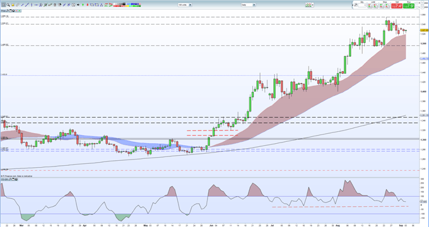Click the green up arrow marker

pyautogui.click(x=83, y=5)
